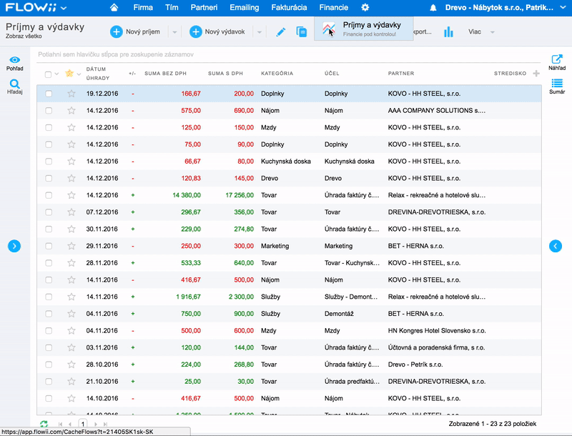The height and width of the screenshot is (436, 572).
Task: Check the AAA COMPANY SOLUTIONS row checkbox
Action: point(49,111)
